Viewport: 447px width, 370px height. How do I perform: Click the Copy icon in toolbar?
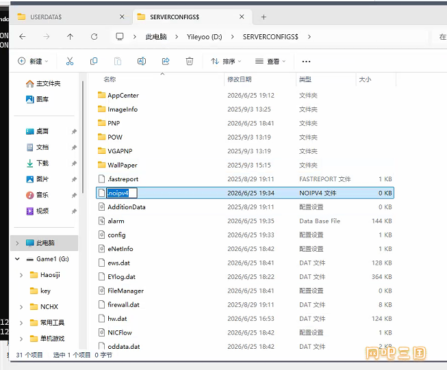[x=94, y=62]
